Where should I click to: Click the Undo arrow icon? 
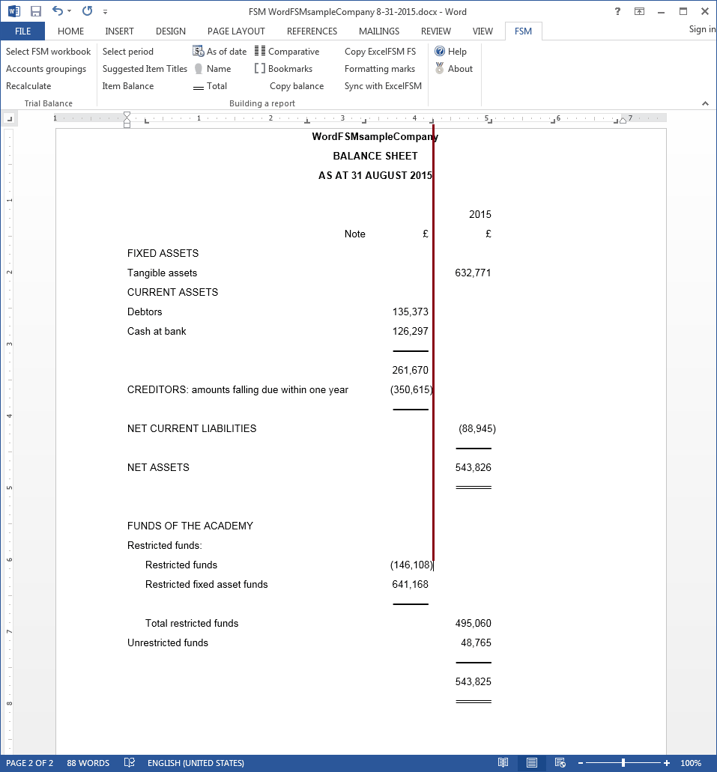58,10
